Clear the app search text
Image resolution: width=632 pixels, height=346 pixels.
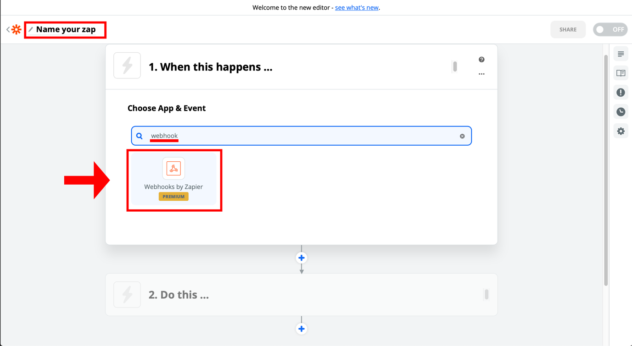click(462, 136)
